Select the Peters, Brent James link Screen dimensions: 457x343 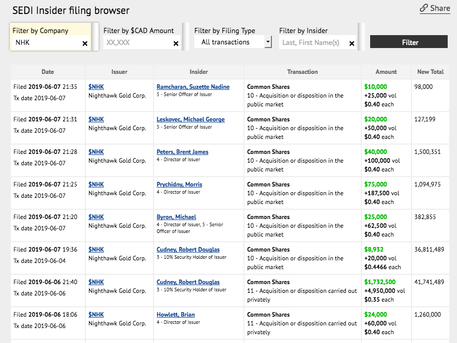pyautogui.click(x=182, y=152)
